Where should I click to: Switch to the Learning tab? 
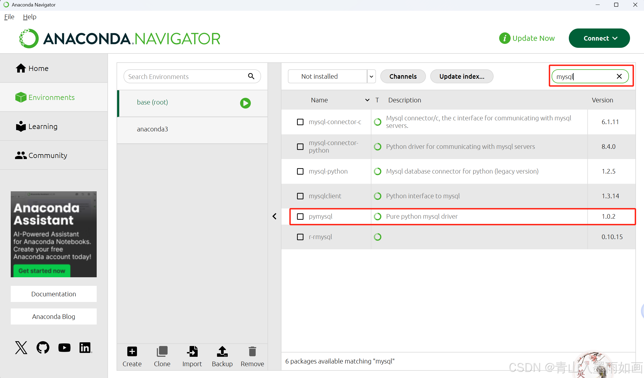(43, 127)
